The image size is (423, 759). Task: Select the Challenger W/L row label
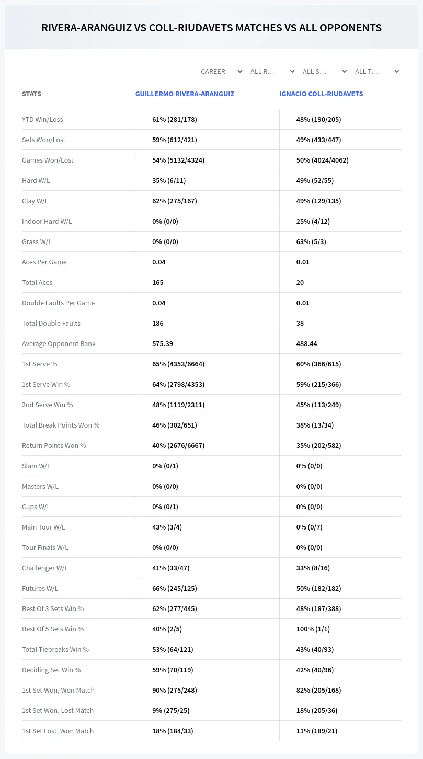(x=45, y=568)
